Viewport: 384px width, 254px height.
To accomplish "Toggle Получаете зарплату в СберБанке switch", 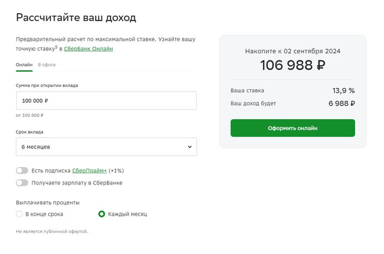I will pyautogui.click(x=22, y=183).
